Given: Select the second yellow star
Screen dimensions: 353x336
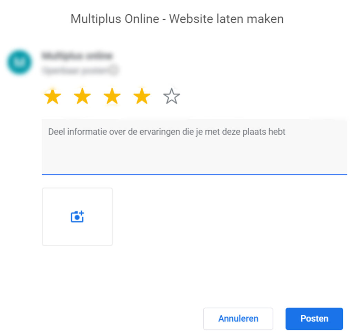Looking at the screenshot, I should coord(82,97).
